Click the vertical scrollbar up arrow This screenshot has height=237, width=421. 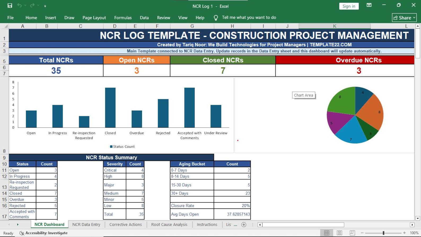click(x=418, y=26)
